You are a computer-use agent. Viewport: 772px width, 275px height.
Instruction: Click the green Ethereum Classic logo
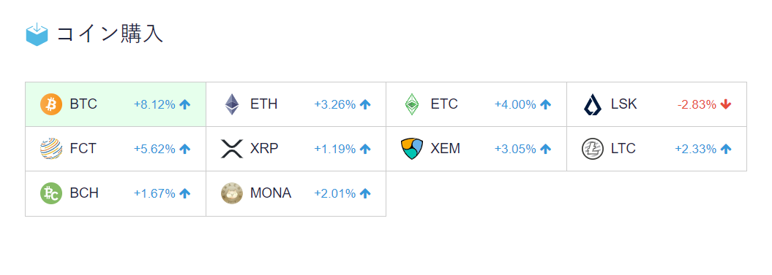click(x=411, y=104)
